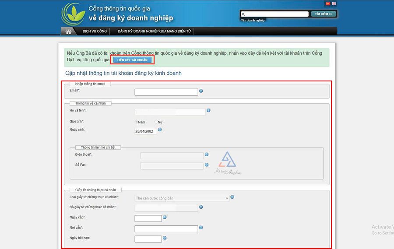This screenshot has height=249, width=394.
Task: Click the Ngày hết hạn date field
Action: 148,239
